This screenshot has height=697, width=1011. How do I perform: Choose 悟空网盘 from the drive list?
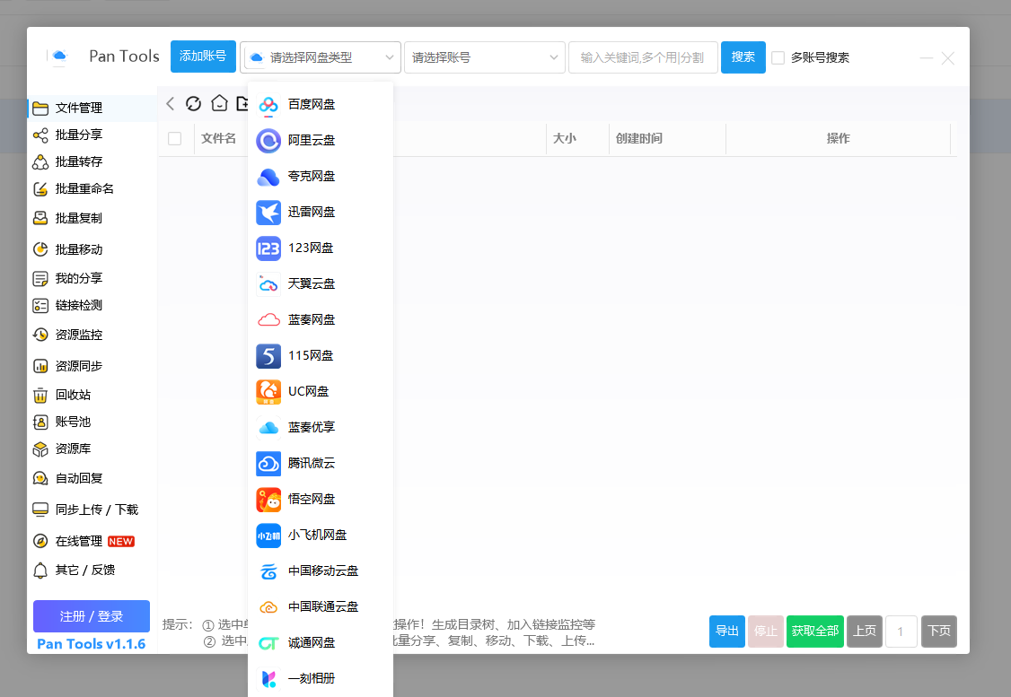point(321,500)
